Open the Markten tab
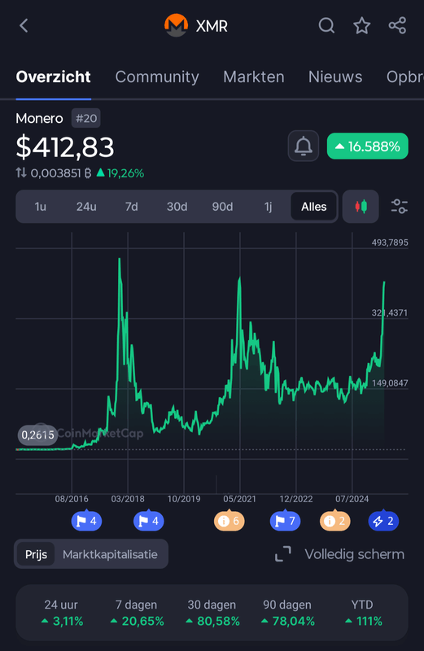424x651 pixels. click(x=254, y=76)
